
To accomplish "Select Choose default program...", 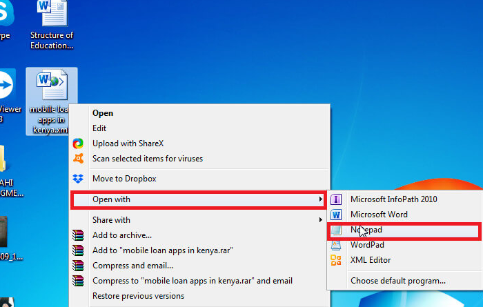I will 398,281.
